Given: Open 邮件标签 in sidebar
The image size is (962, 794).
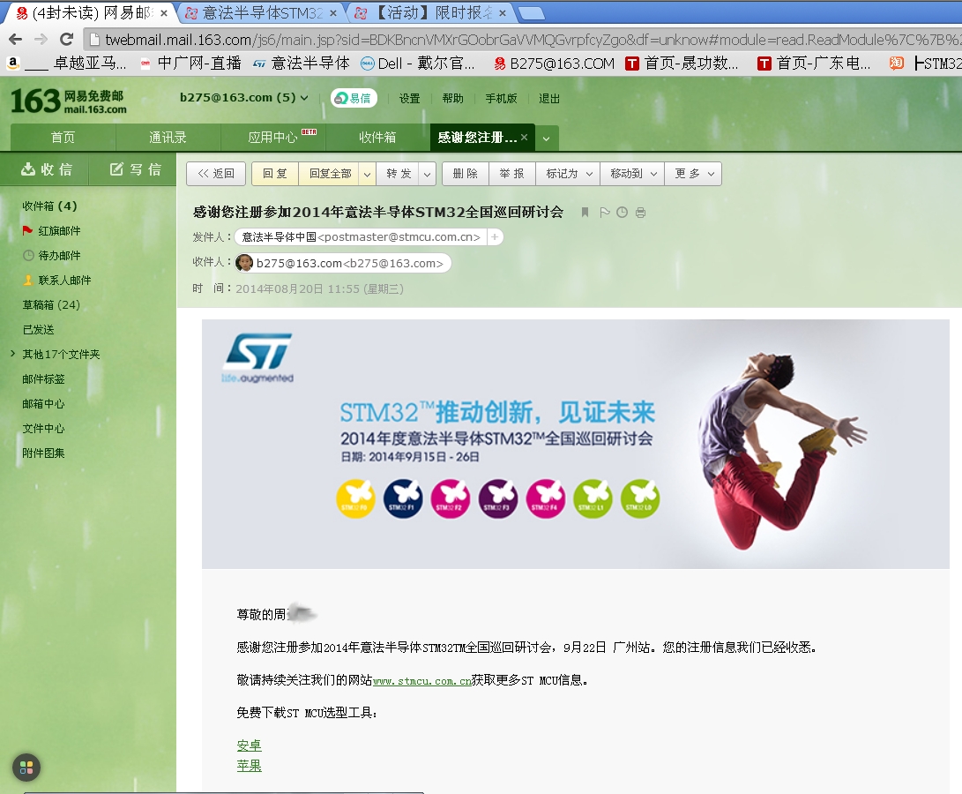Looking at the screenshot, I should 43,378.
